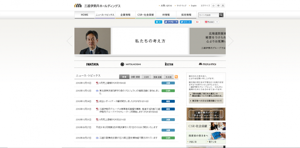Image resolution: width=300 pixels, height=148 pixels.
Task: Open the 私たちの考え方 carousel slide
Action: [150, 41]
